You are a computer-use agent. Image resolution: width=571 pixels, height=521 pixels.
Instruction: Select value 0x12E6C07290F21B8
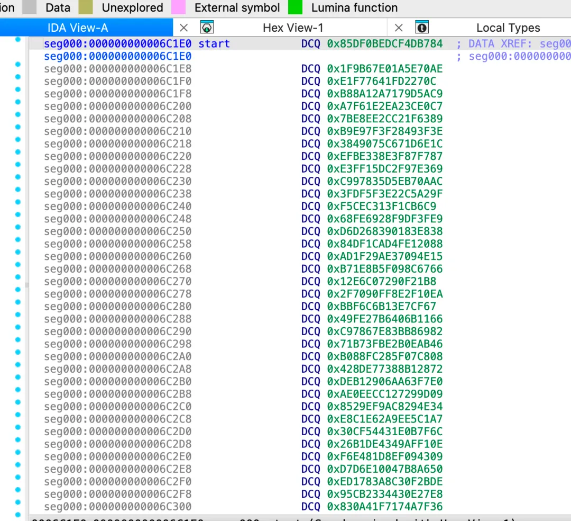point(381,282)
